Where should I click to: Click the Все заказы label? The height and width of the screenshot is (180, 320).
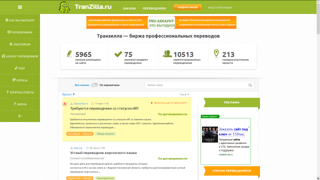point(82,85)
